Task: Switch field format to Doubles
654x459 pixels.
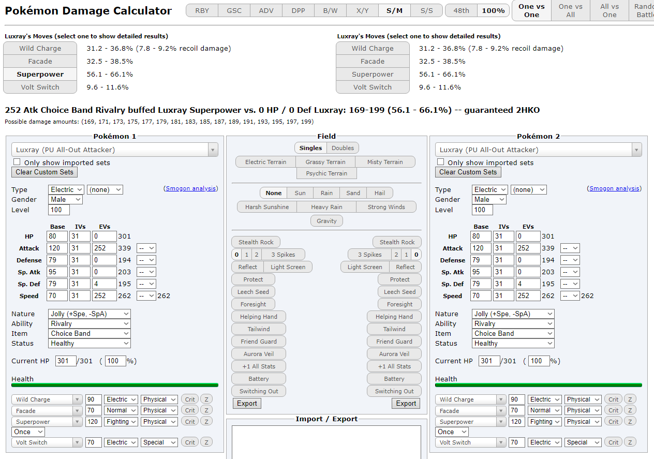Action: click(343, 148)
